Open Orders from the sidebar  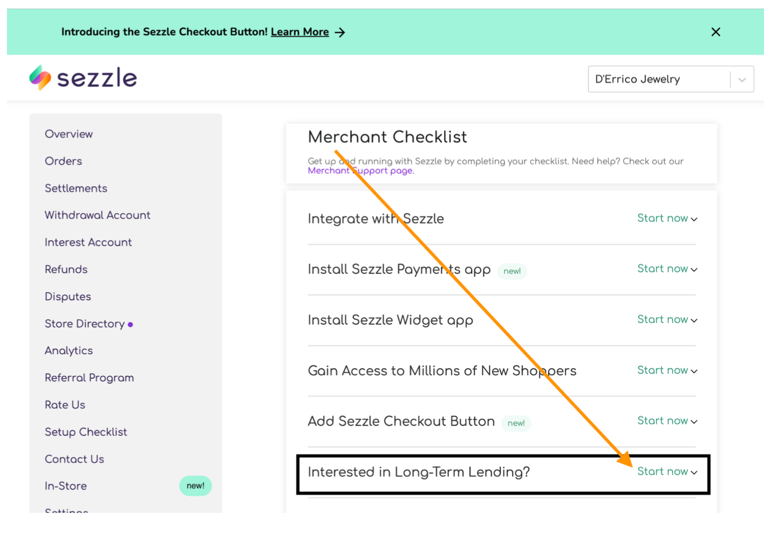point(63,161)
